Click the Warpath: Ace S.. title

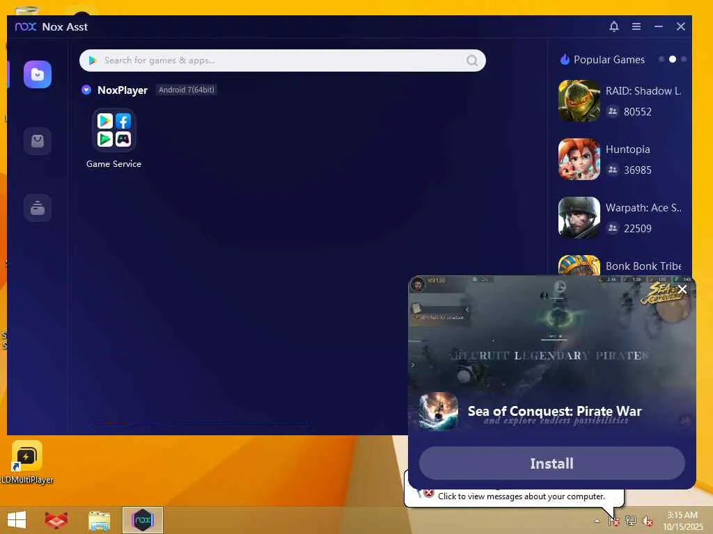pos(643,208)
